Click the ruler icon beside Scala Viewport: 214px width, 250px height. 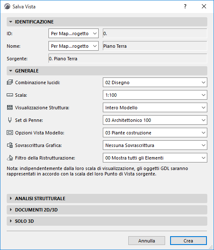pyautogui.click(x=10, y=95)
